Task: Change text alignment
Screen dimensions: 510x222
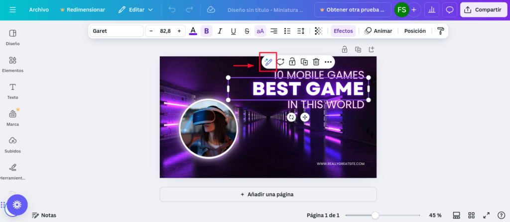Action: coord(274,31)
